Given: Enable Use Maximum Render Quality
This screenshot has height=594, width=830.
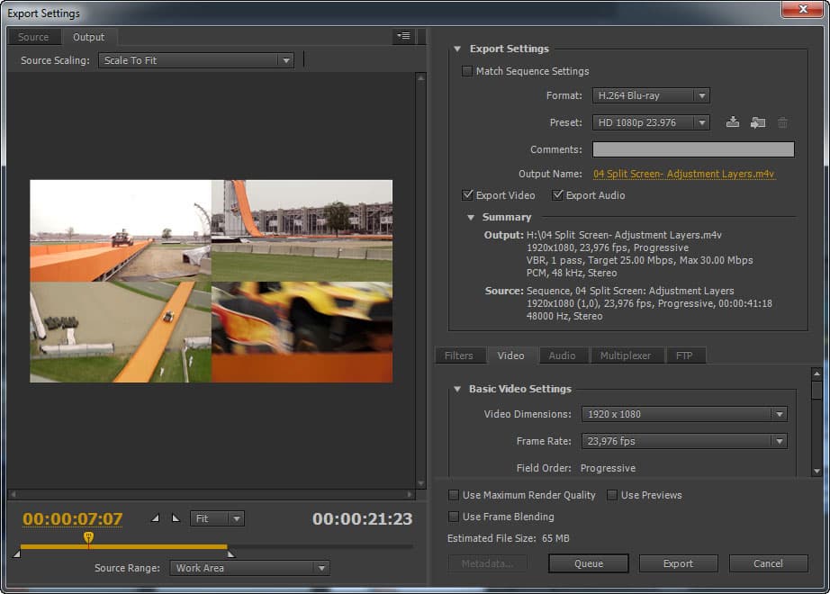Looking at the screenshot, I should click(454, 495).
